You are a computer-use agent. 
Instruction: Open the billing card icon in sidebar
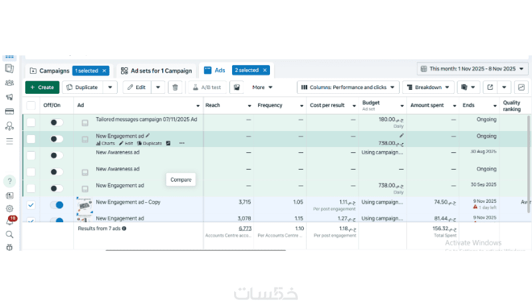click(x=9, y=112)
